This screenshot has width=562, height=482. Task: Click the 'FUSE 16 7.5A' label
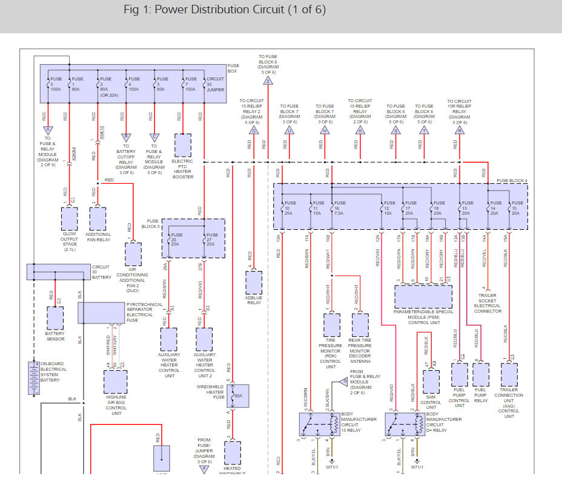pos(340,208)
